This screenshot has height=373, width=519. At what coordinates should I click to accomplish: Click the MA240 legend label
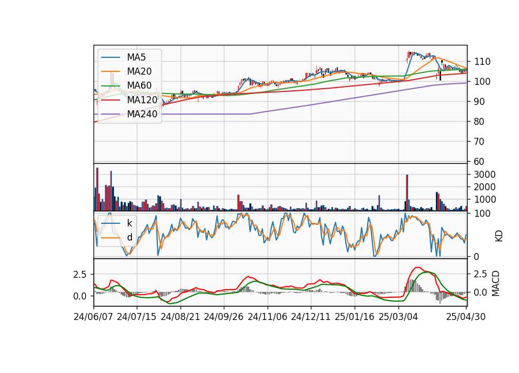[x=142, y=114]
